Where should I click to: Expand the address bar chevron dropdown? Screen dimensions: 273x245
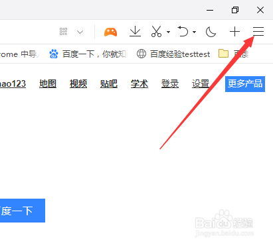pos(80,32)
